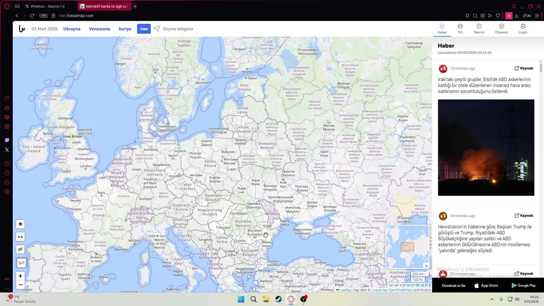The width and height of the screenshot is (544, 306).
Task: Open the Google Play download button
Action: click(523, 286)
